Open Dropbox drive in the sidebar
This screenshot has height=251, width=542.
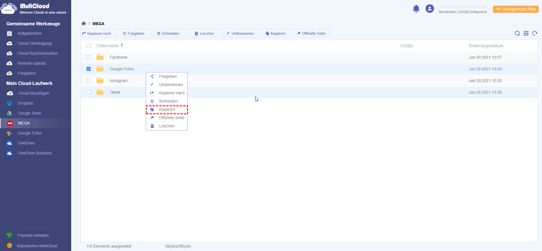pos(25,103)
